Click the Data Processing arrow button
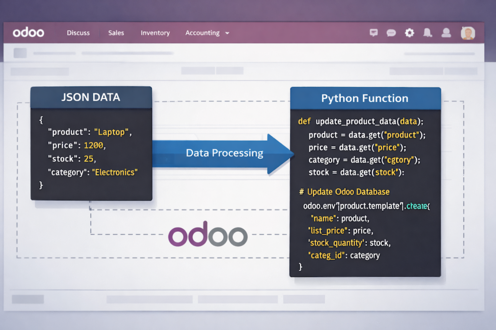 (225, 153)
